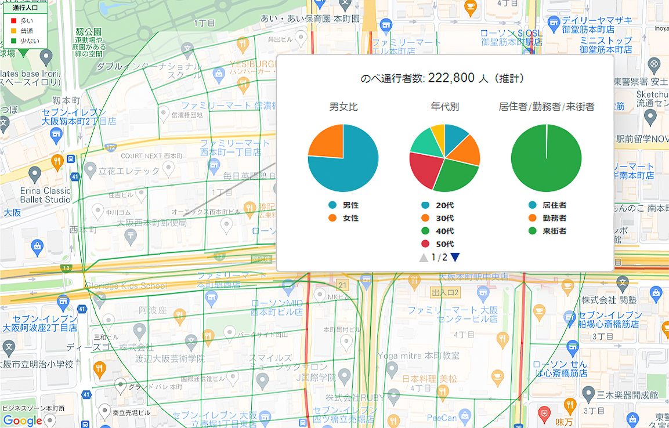Select the 信濃橋団地 building pin

(x=164, y=114)
